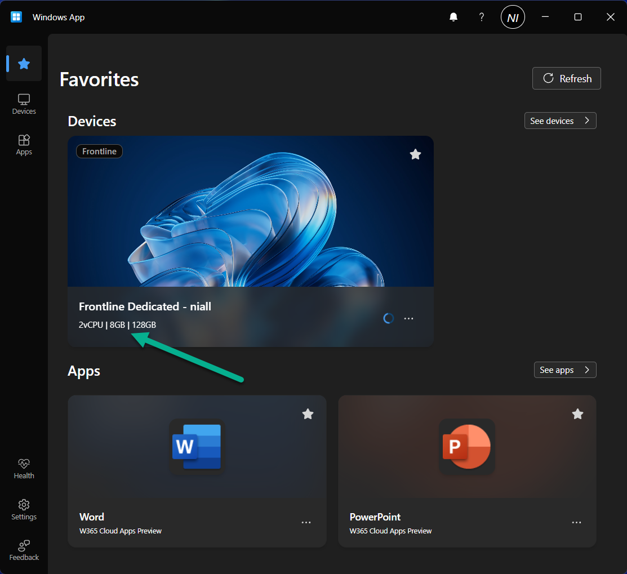Expand See devices with its chevron
This screenshot has height=574, width=627.
click(x=586, y=120)
